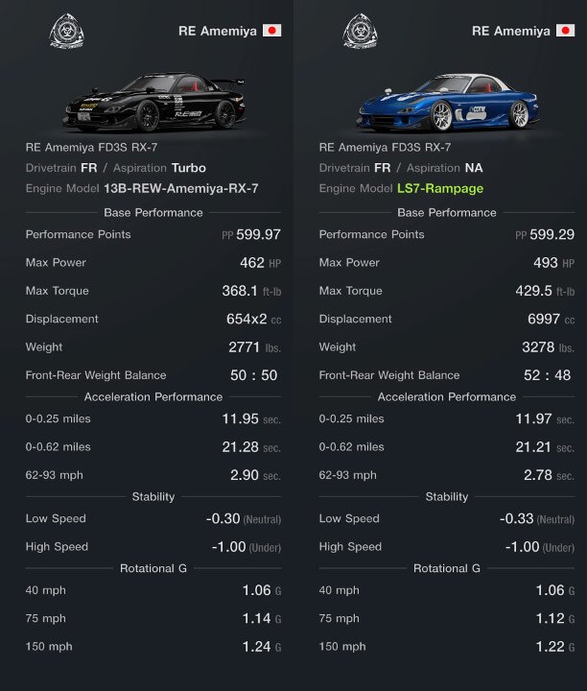The width and height of the screenshot is (587, 691).
Task: Click the 52 : 48 weight balance value
Action: pos(548,375)
